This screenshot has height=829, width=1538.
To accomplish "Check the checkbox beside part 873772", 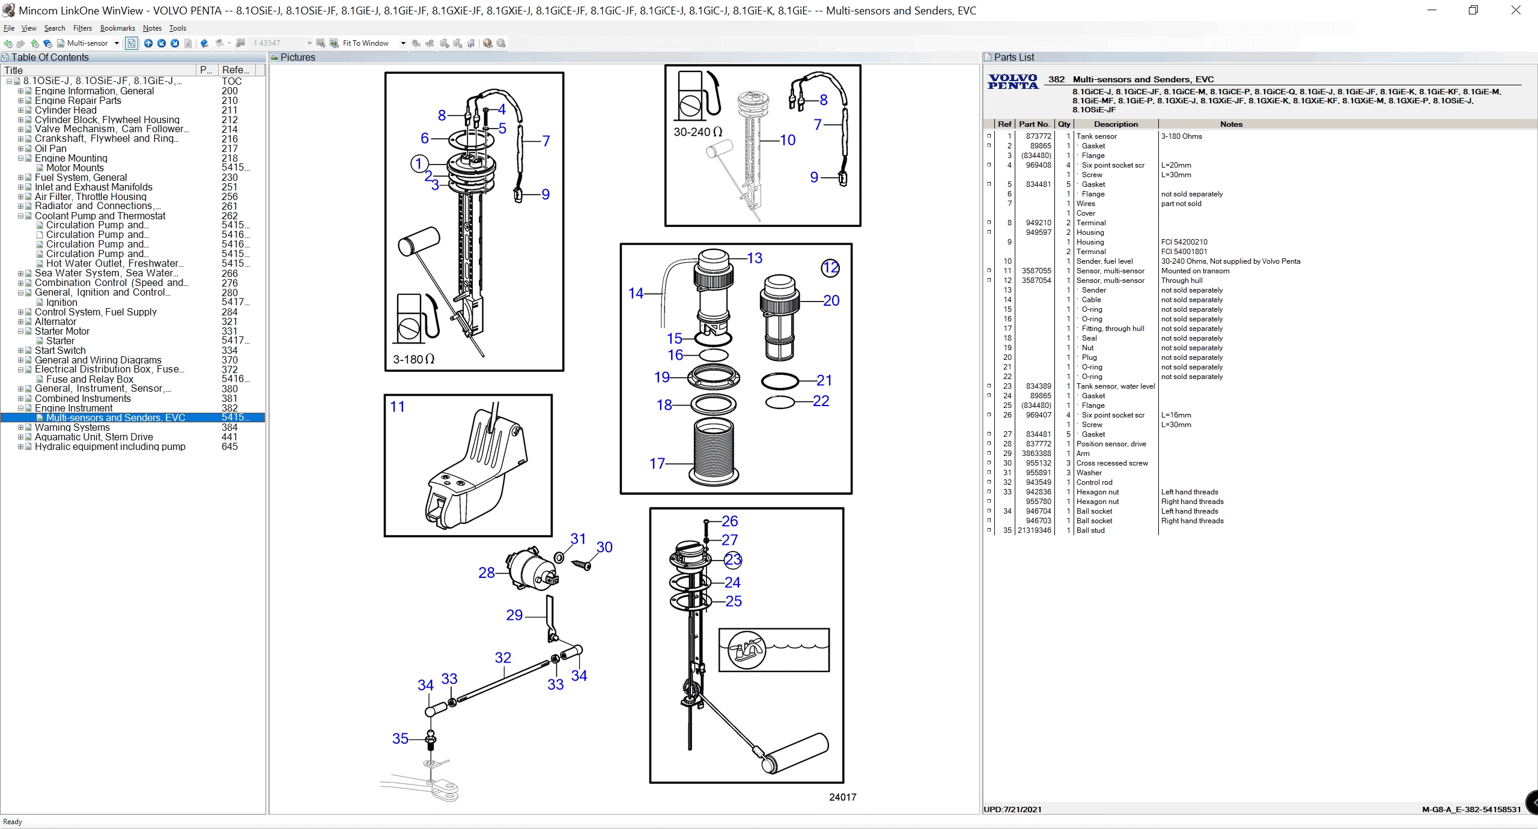I will [988, 136].
